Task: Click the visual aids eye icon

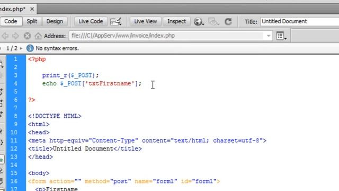Action: tap(213, 22)
